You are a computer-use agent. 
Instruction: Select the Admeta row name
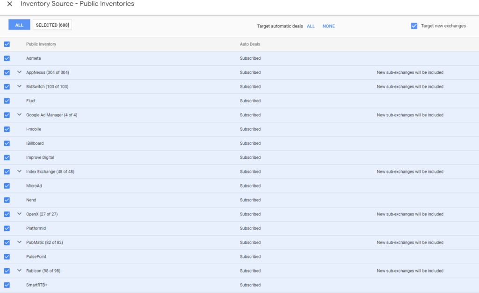pyautogui.click(x=34, y=58)
